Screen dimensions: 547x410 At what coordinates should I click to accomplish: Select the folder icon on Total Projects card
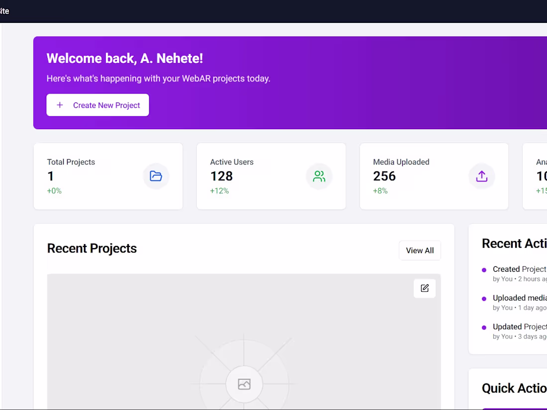click(x=156, y=176)
